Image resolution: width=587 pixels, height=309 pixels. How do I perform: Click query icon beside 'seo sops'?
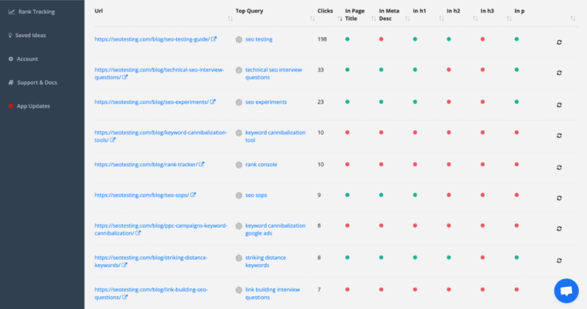coord(239,196)
